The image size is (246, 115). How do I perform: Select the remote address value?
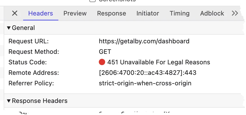[147, 73]
